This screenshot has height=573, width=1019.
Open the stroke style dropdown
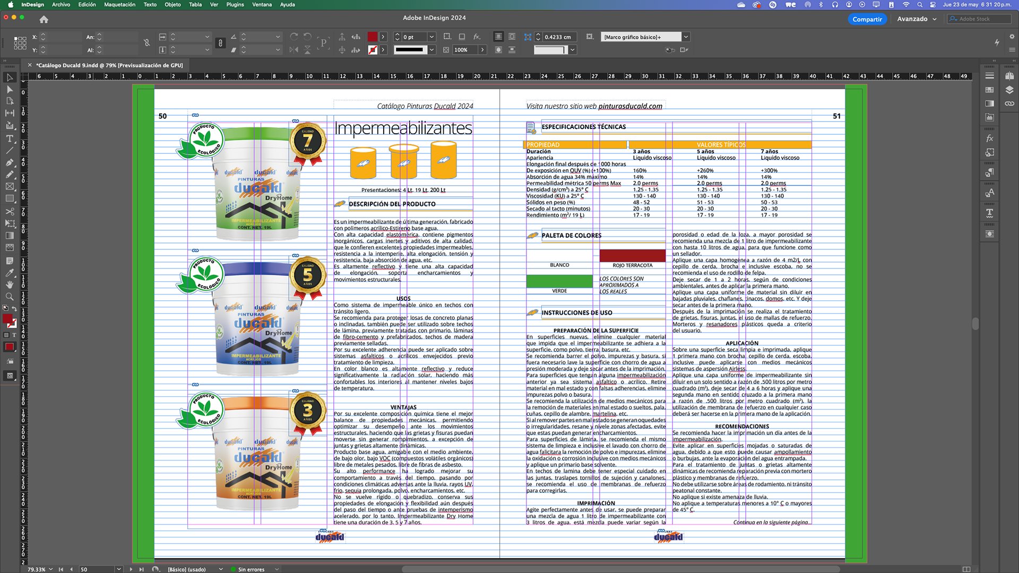click(431, 50)
